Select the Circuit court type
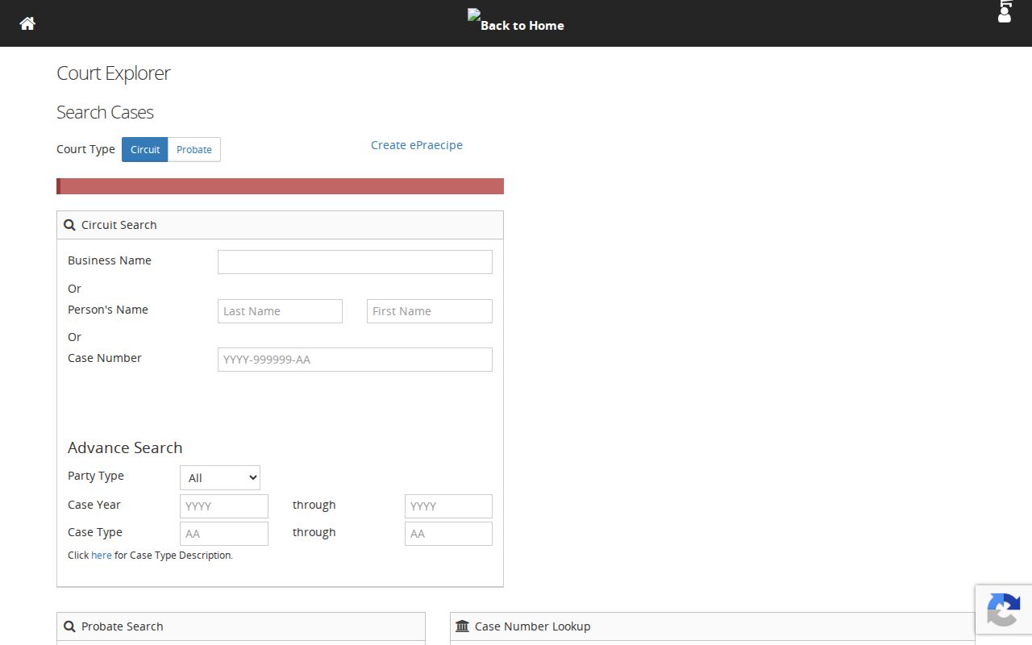The width and height of the screenshot is (1032, 645). [145, 149]
